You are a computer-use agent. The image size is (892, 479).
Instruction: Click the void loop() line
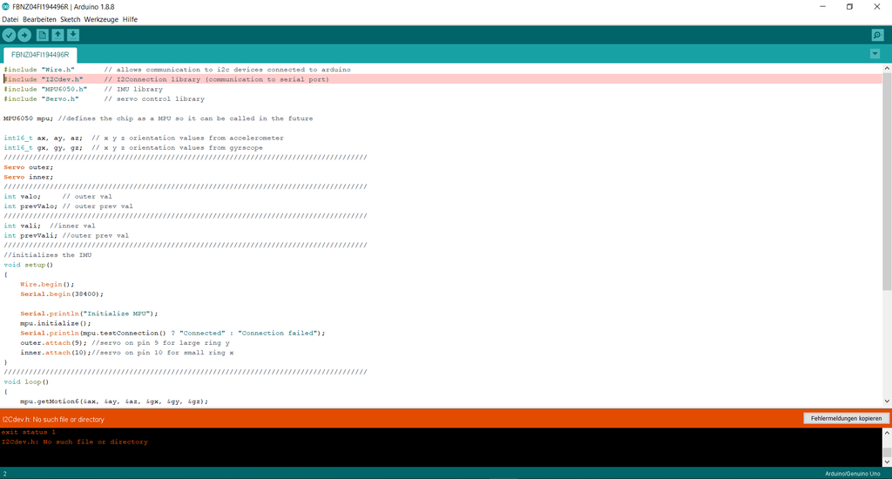(x=26, y=382)
